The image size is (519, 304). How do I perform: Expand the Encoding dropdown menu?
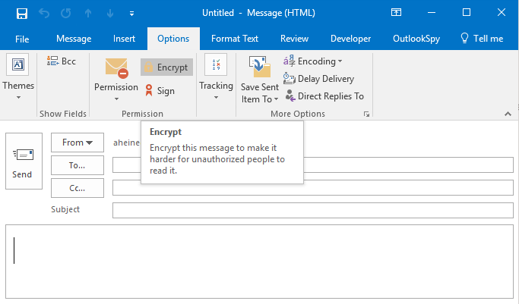(x=313, y=61)
